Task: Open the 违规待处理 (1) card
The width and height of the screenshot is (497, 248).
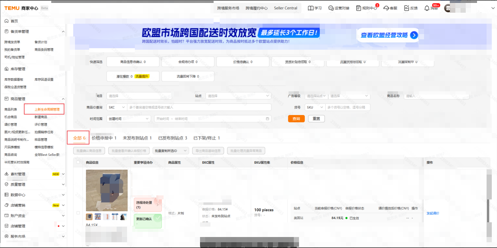Action: [148, 205]
